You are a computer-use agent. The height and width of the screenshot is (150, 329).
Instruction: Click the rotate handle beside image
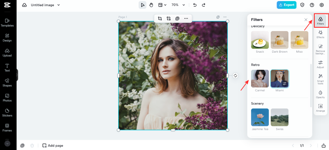[x=235, y=76]
